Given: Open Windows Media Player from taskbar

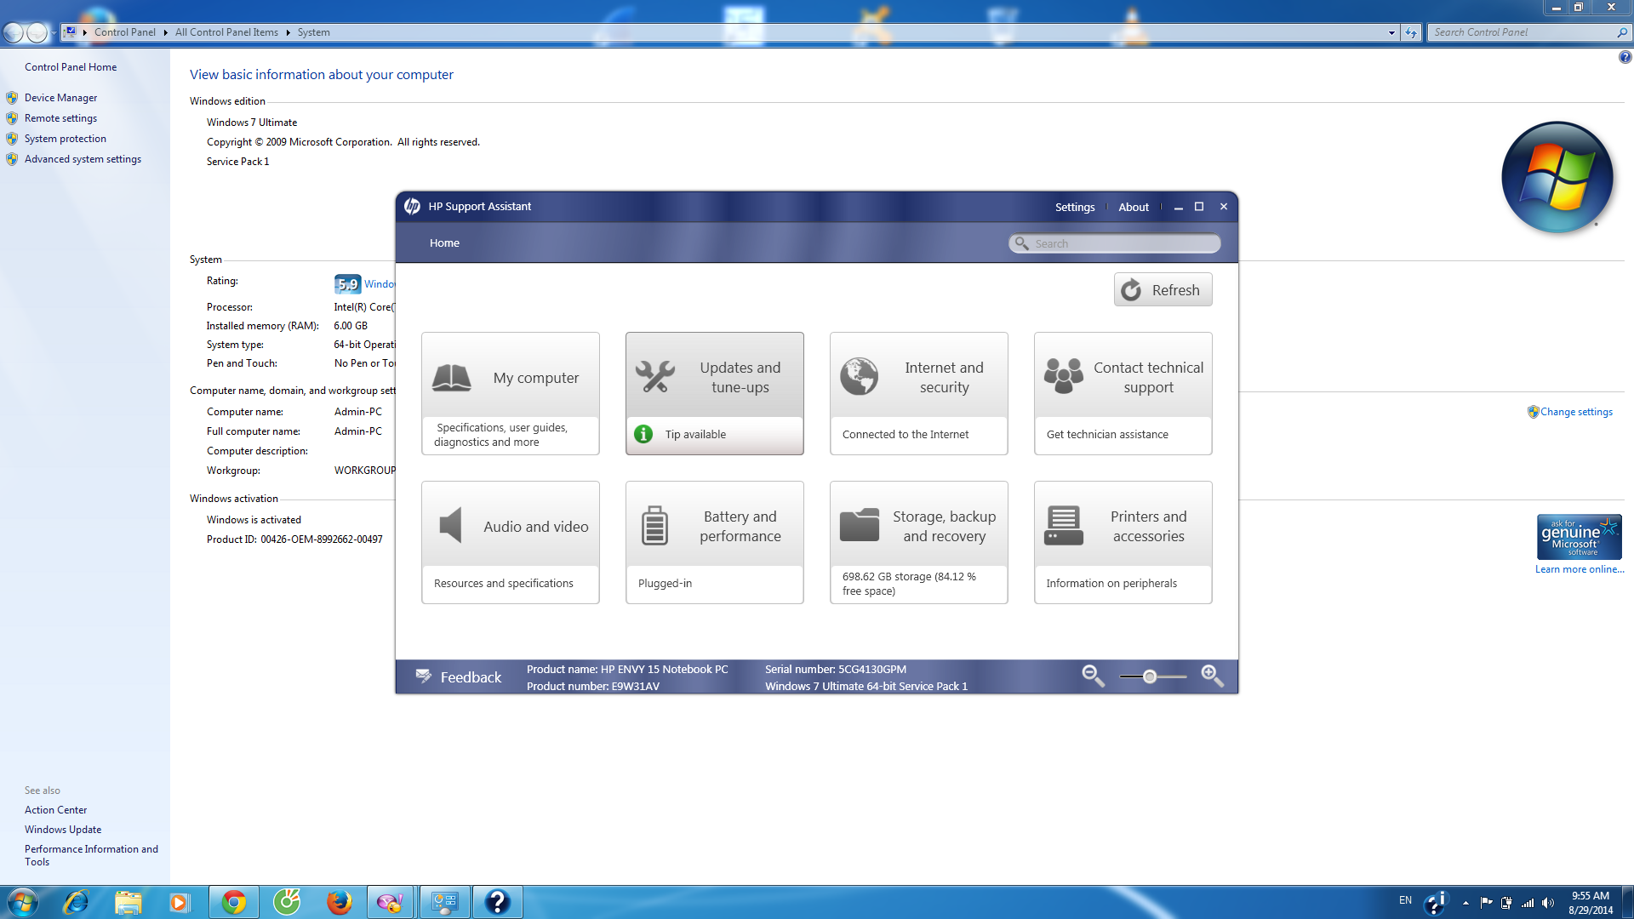Looking at the screenshot, I should tap(179, 902).
